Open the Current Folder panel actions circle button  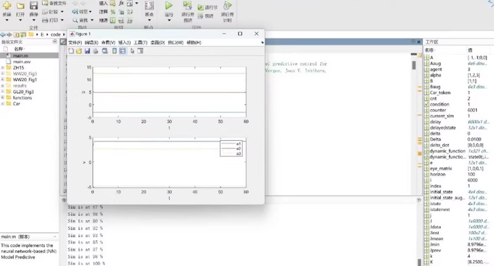55,41
